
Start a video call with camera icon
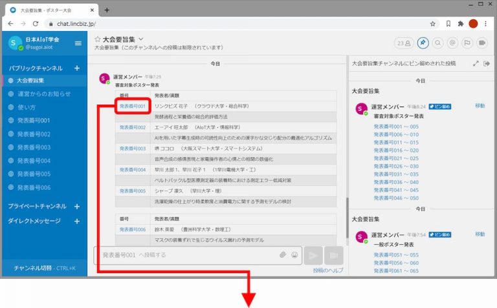(x=481, y=43)
